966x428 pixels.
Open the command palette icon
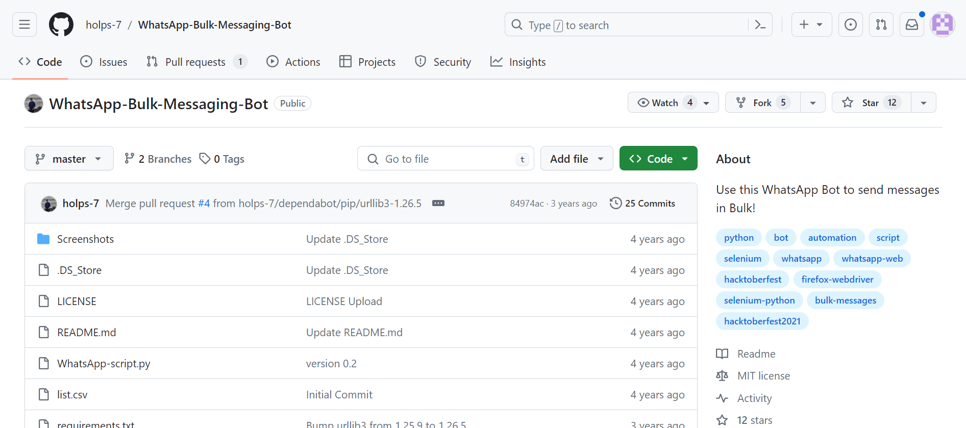[760, 25]
